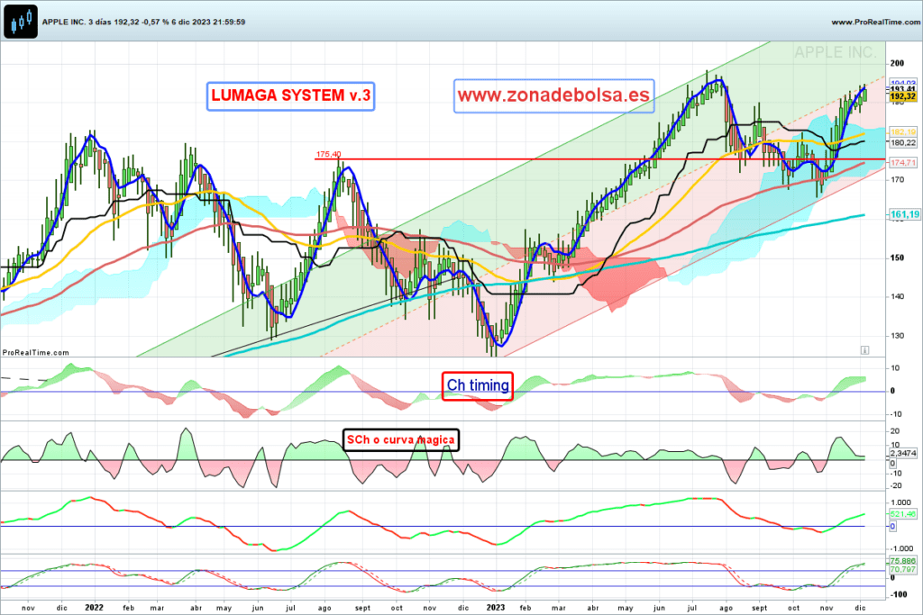Click the green 521,46 indicator value
This screenshot has width=923, height=615.
903,514
